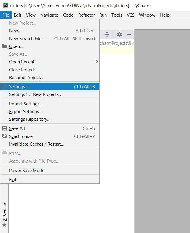Open the Code menu

point(68,15)
